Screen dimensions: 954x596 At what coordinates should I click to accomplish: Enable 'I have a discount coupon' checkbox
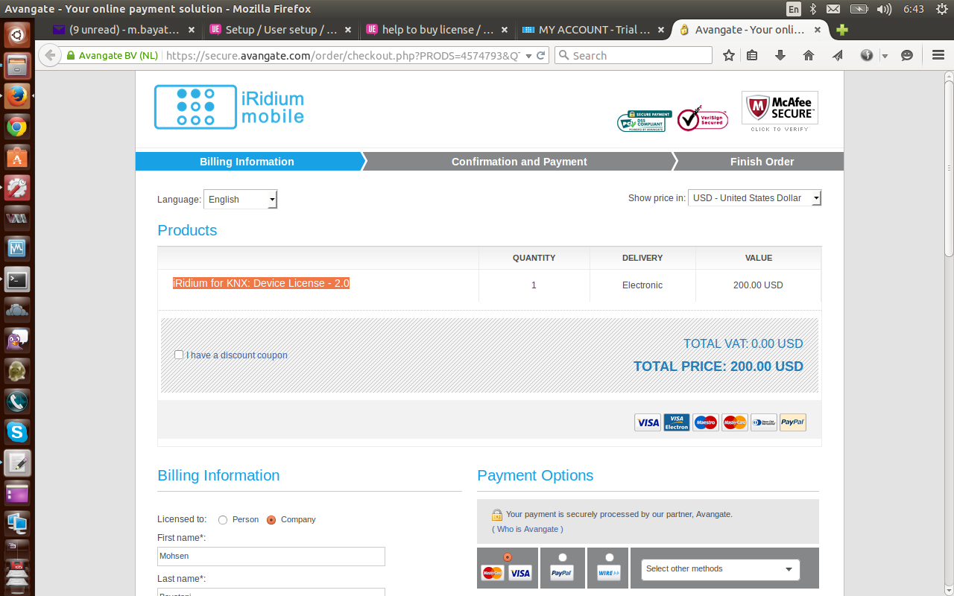point(179,355)
